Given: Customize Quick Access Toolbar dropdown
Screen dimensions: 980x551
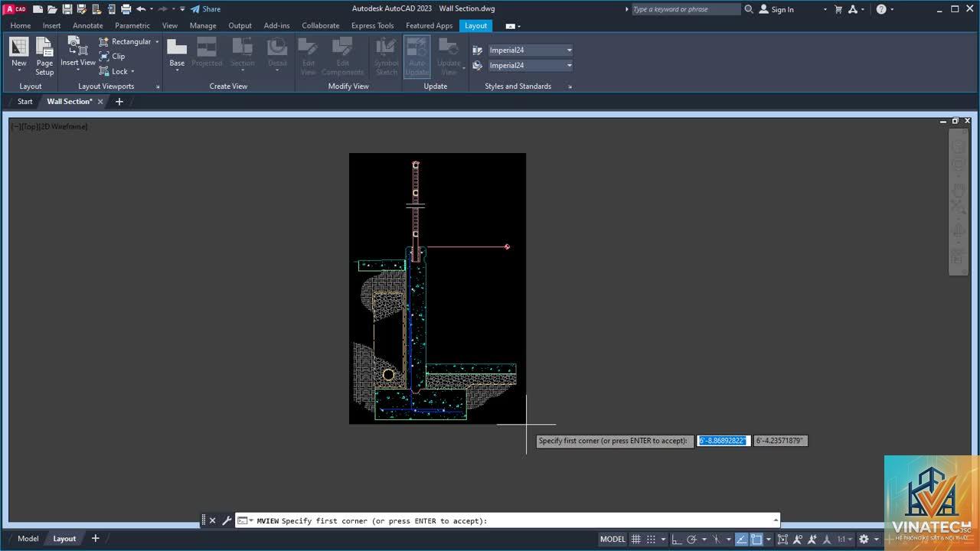Looking at the screenshot, I should [182, 9].
